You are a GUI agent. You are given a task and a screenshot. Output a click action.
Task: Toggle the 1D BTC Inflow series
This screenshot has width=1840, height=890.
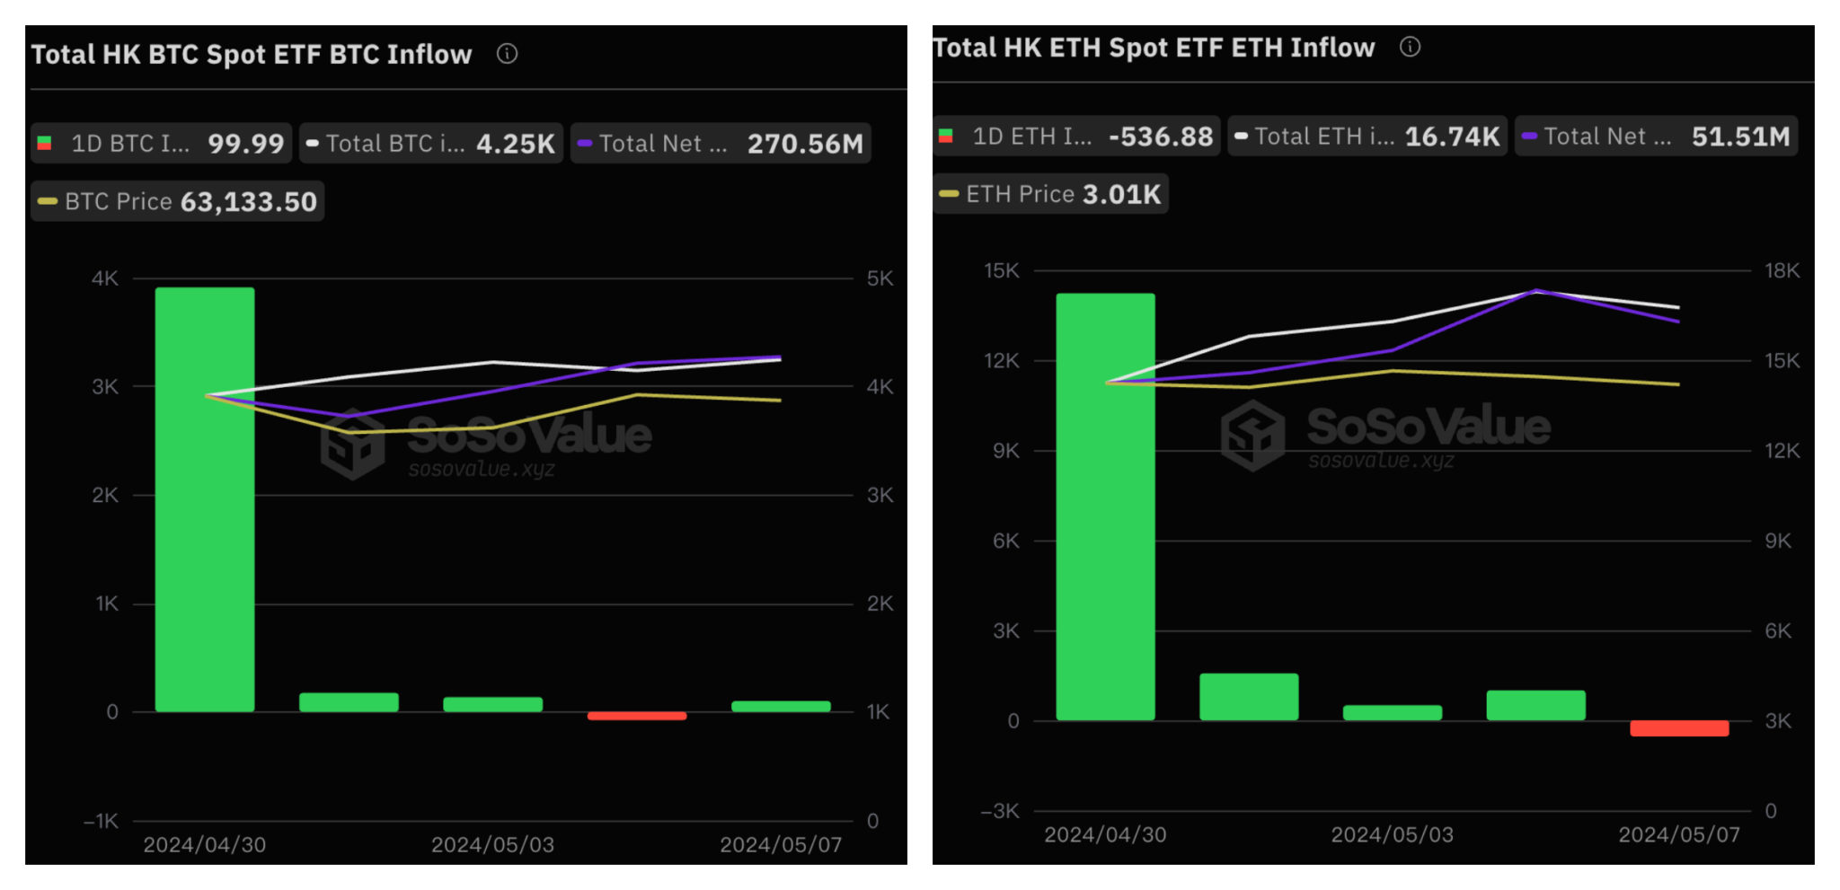point(162,143)
